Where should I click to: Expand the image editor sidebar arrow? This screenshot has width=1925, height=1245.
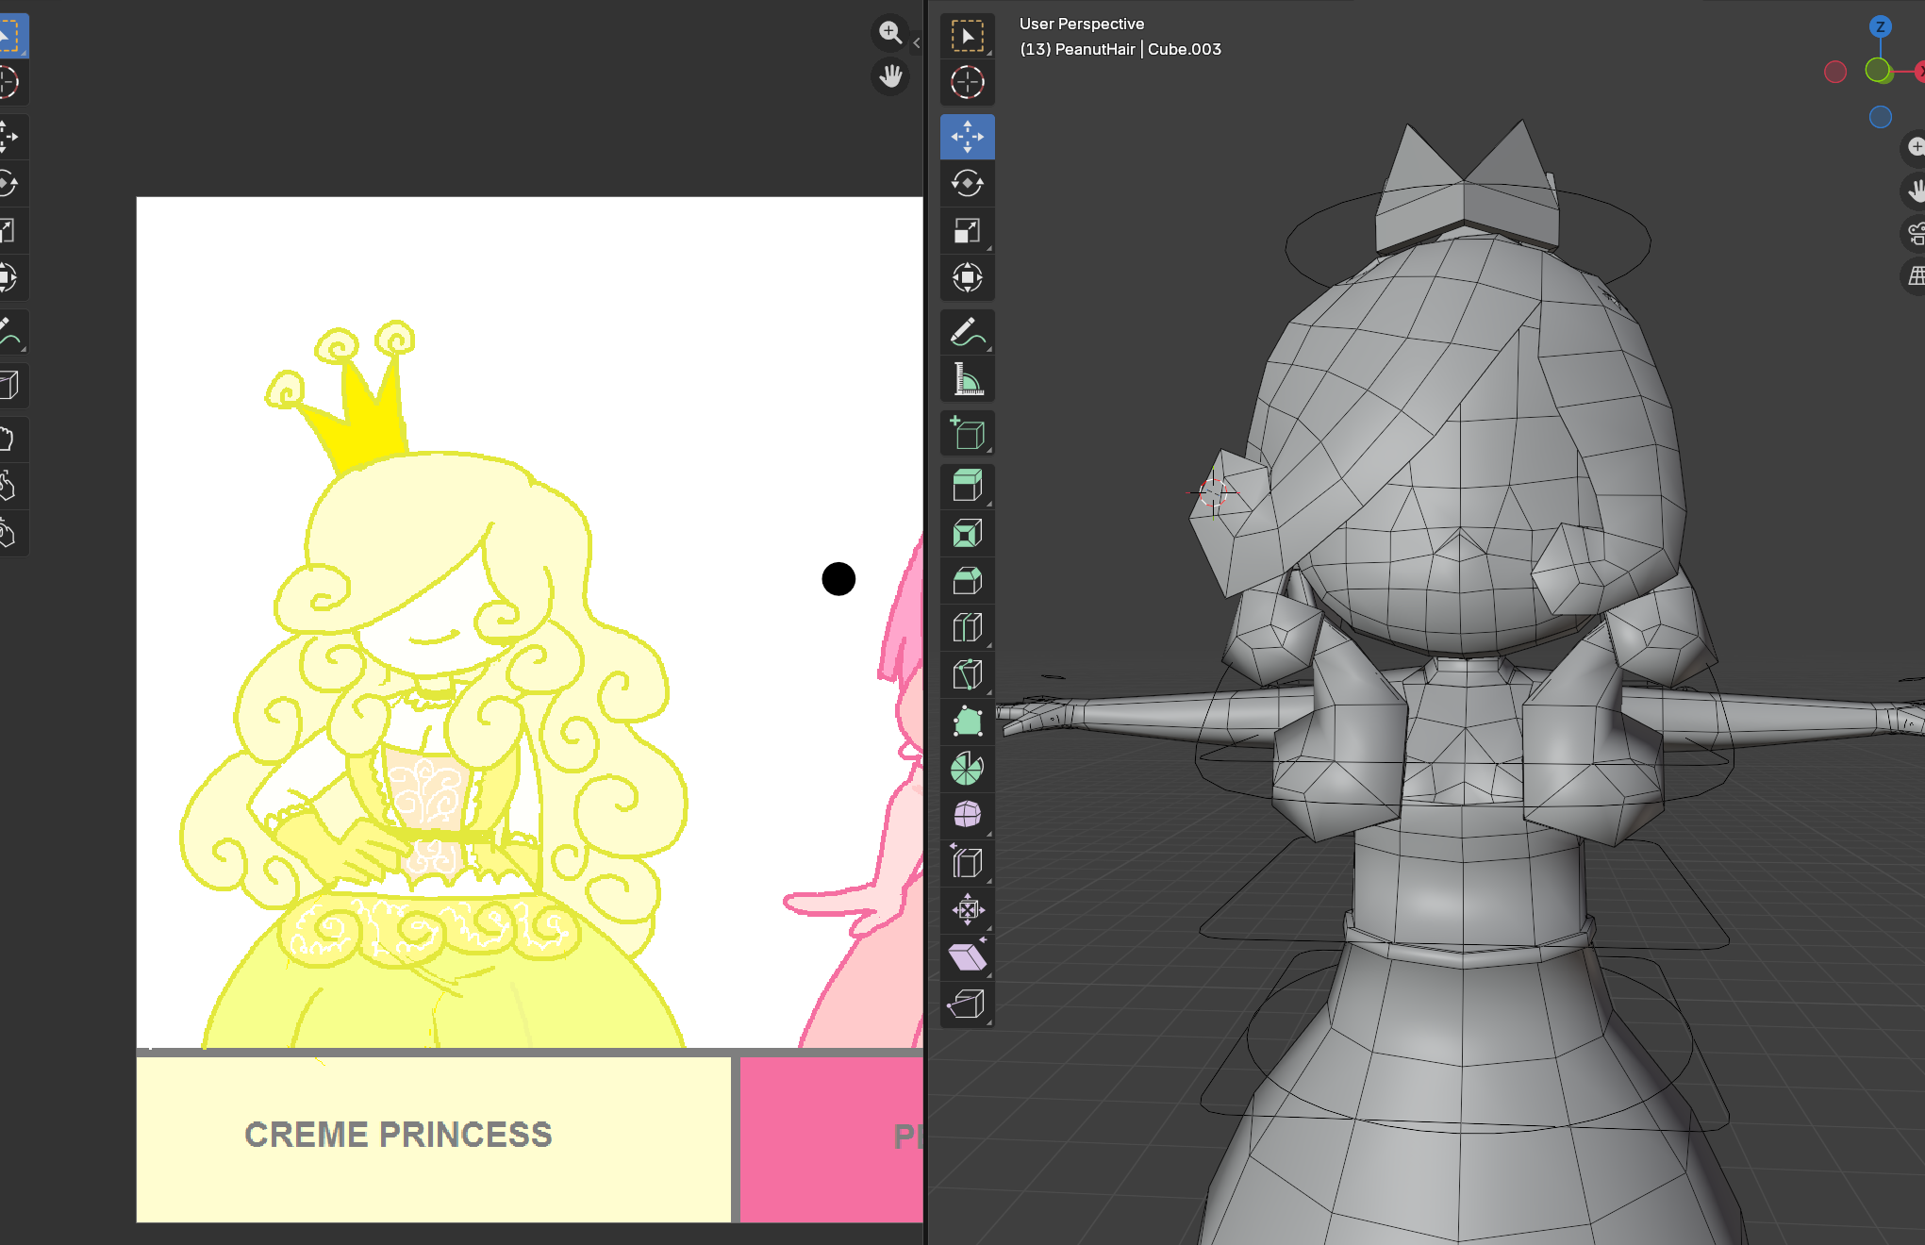click(916, 42)
